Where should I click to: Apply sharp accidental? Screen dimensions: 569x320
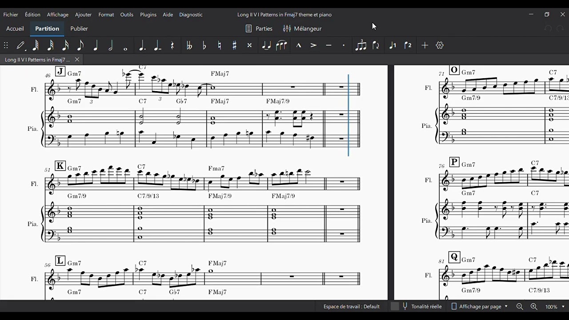pyautogui.click(x=235, y=45)
